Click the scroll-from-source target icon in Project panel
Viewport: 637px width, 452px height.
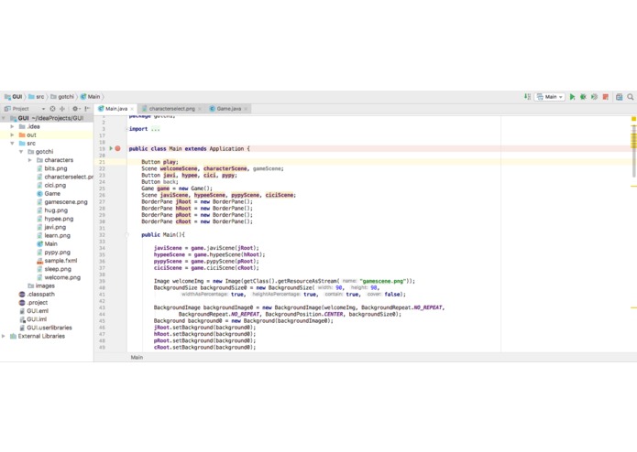pos(52,109)
